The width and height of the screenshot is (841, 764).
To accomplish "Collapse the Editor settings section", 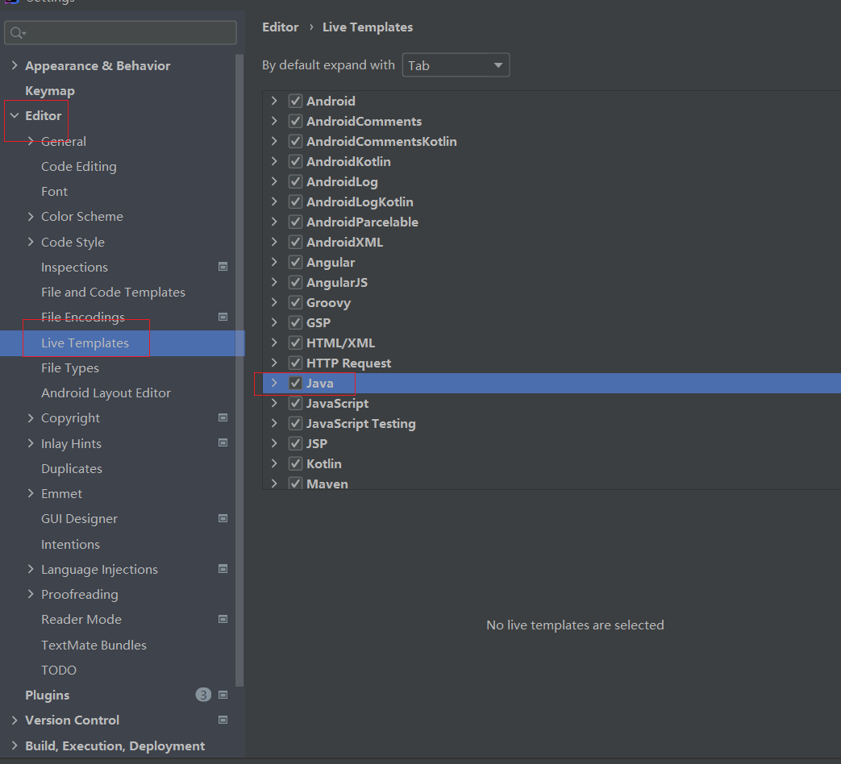I will [x=15, y=116].
